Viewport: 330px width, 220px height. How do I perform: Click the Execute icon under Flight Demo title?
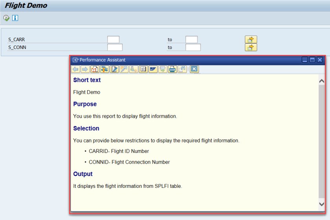point(6,18)
